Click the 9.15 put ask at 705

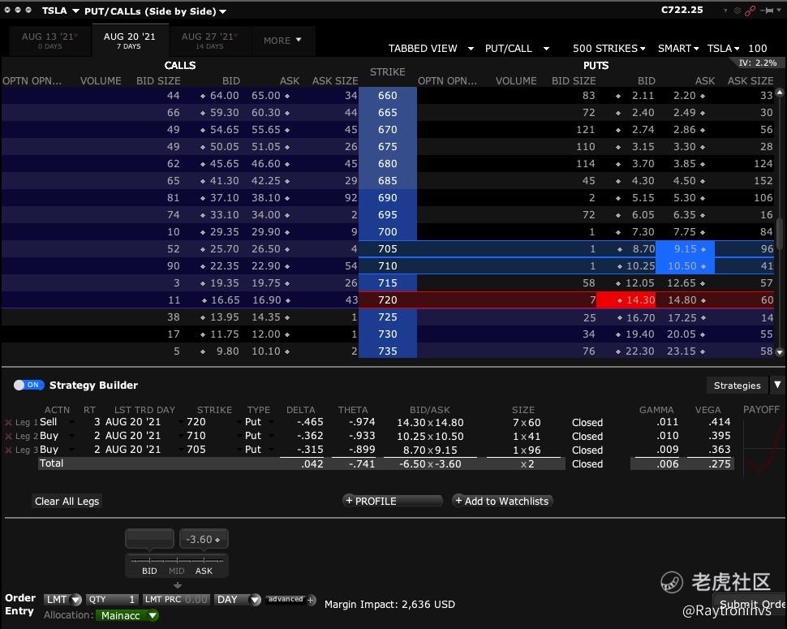click(x=685, y=249)
